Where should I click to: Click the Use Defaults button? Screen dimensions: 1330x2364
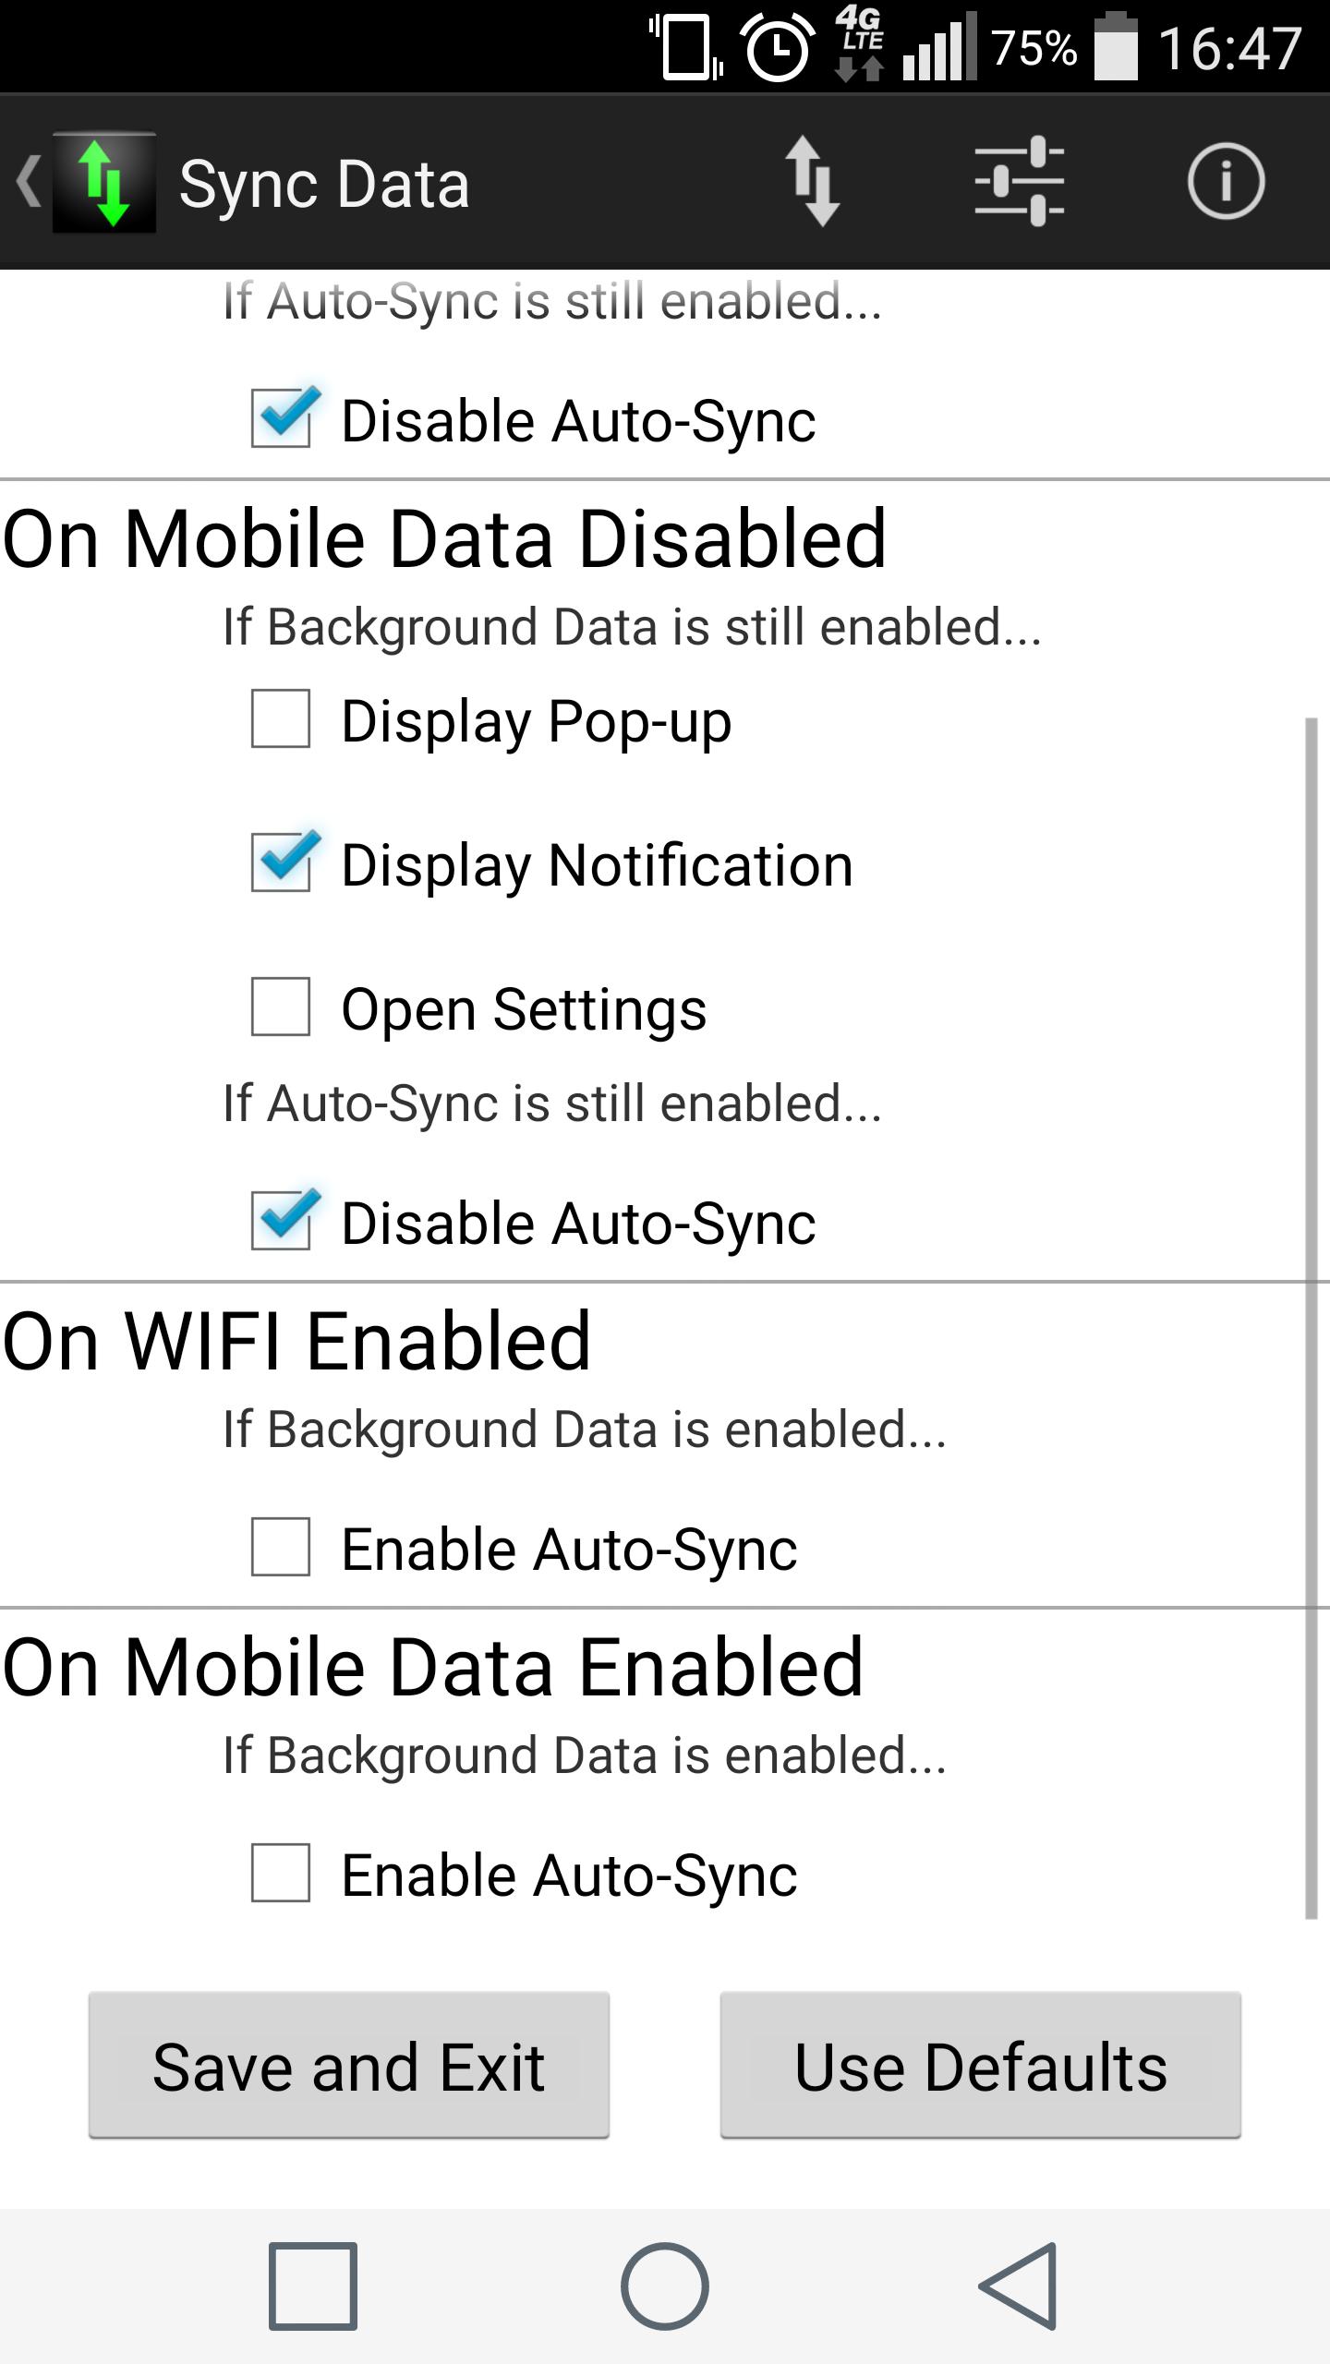pos(981,2065)
